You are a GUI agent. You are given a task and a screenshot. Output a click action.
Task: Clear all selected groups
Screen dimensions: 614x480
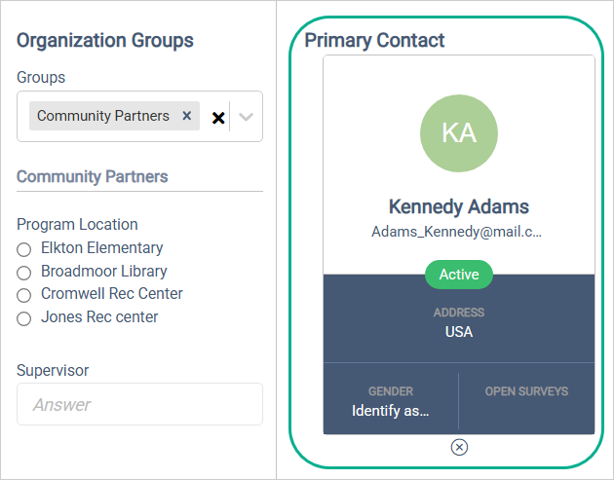(218, 117)
